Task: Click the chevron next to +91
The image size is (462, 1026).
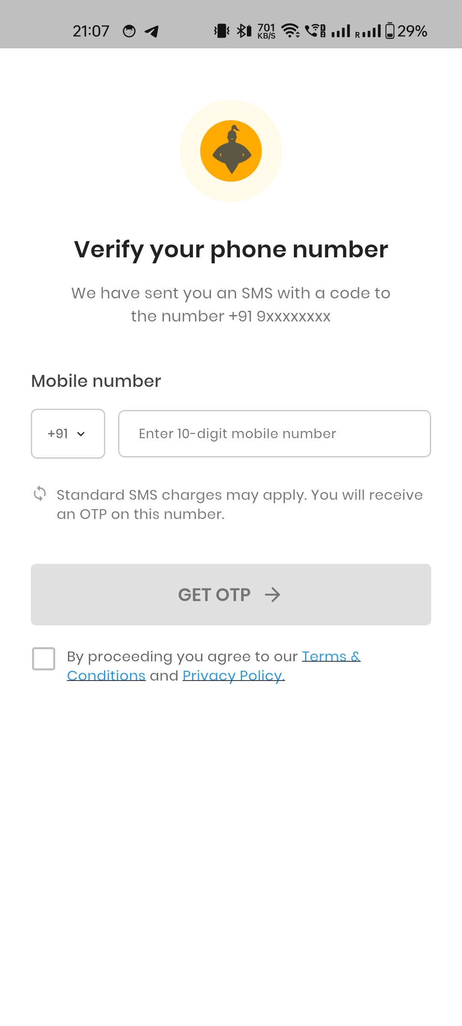Action: point(81,434)
